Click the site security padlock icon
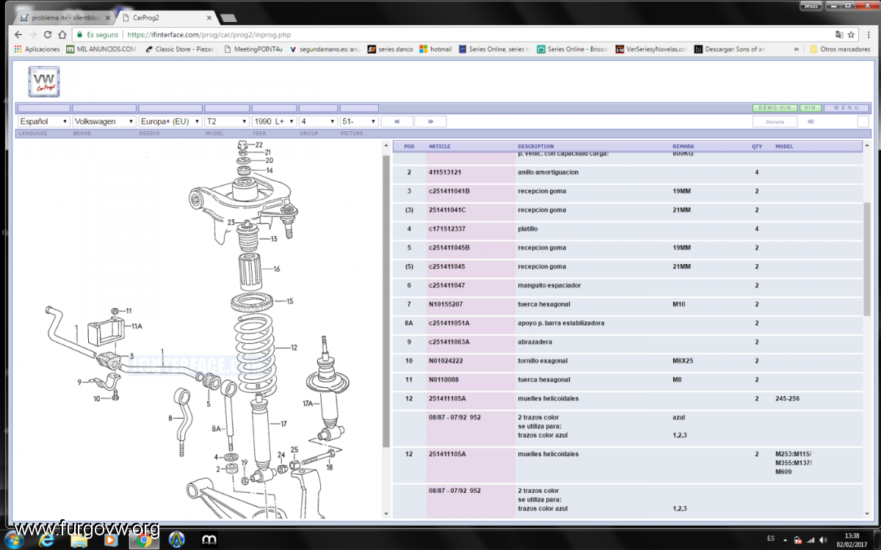The width and height of the screenshot is (881, 550). (x=80, y=34)
